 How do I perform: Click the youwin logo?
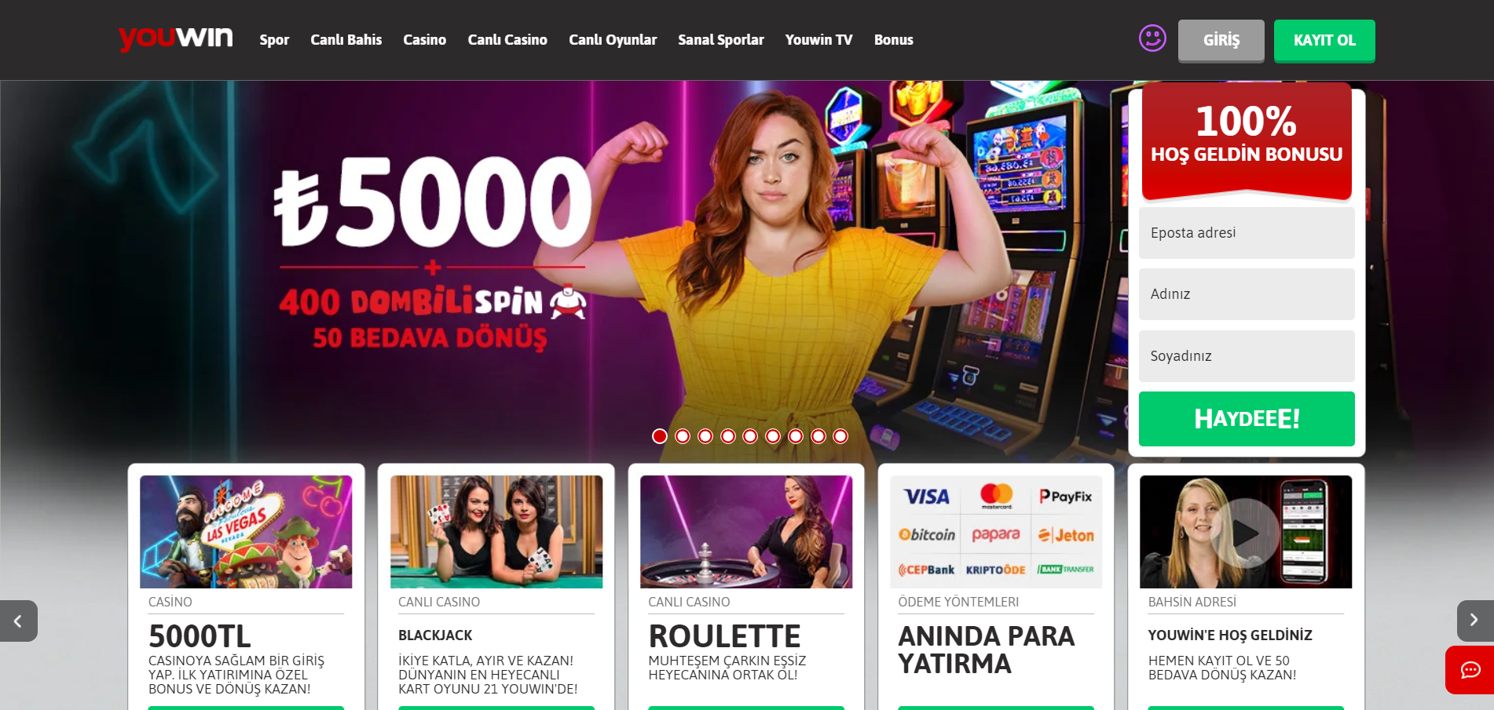coord(176,38)
